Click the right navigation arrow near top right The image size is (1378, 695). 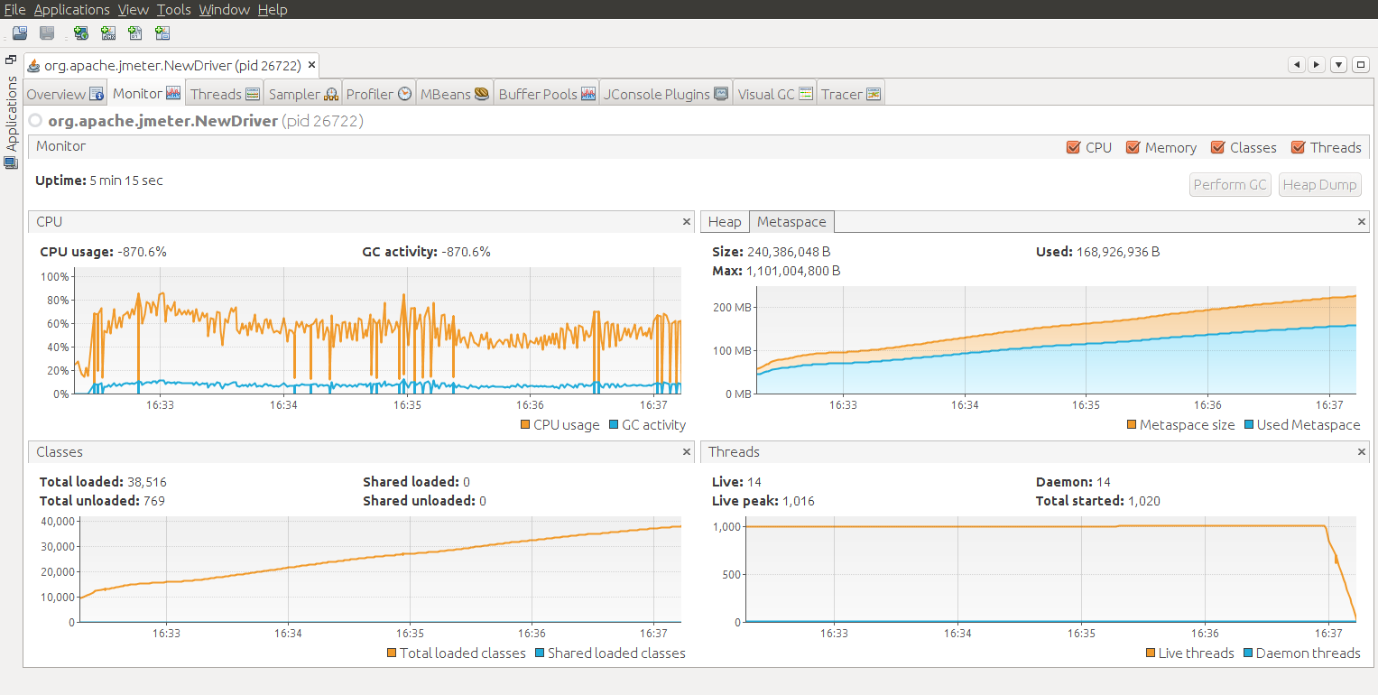[1318, 64]
